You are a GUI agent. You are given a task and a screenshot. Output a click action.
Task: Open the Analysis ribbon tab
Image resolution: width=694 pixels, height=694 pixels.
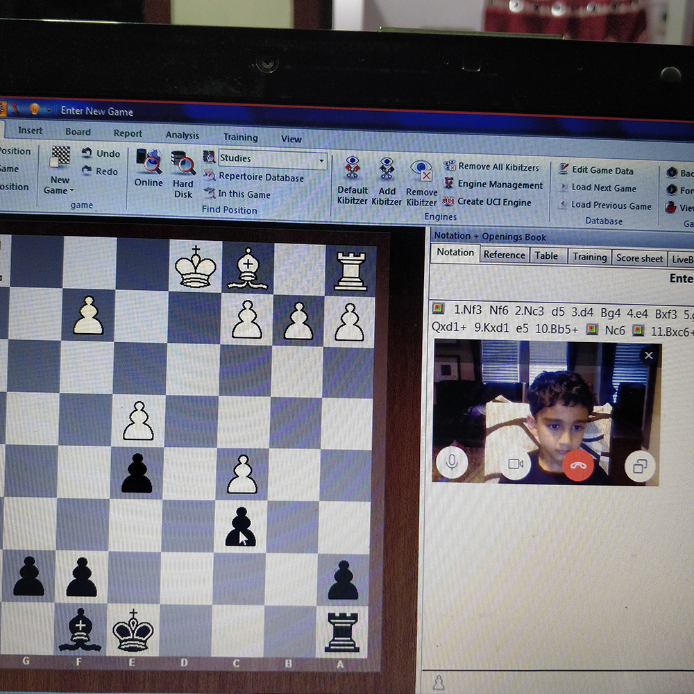(182, 135)
